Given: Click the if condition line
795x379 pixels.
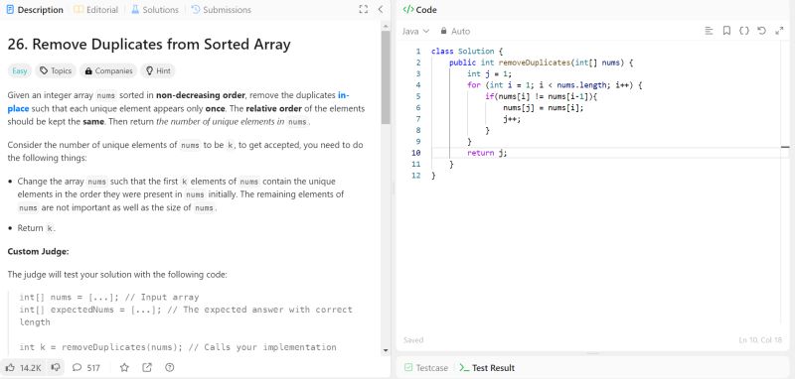Looking at the screenshot, I should click(x=541, y=96).
